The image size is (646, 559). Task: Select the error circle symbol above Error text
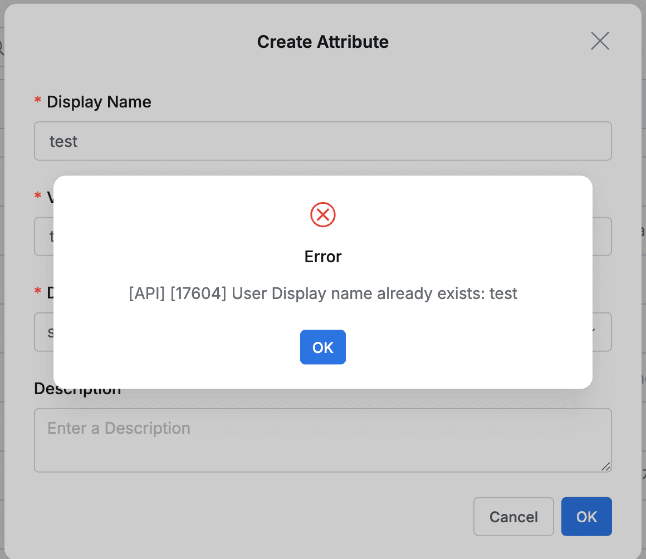click(323, 215)
